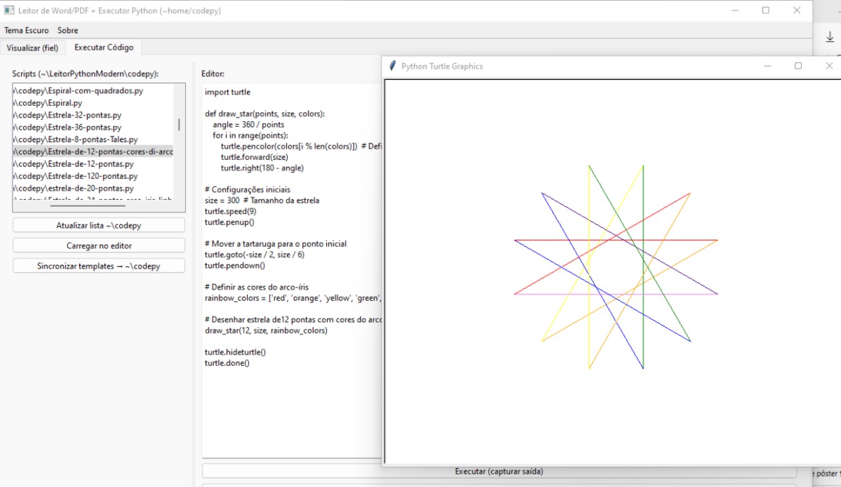
Task: Select Estrela-8-pontas-Tales.py
Action: (93, 140)
